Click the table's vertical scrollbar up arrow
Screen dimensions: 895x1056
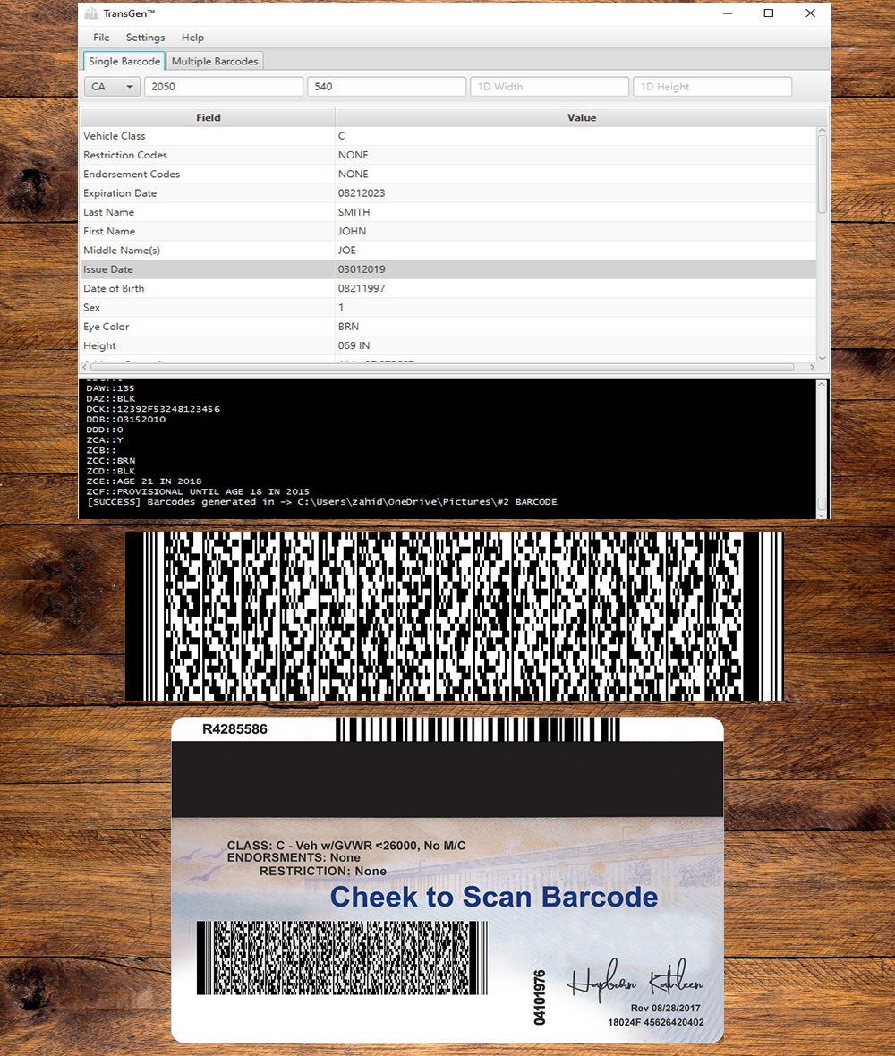822,131
